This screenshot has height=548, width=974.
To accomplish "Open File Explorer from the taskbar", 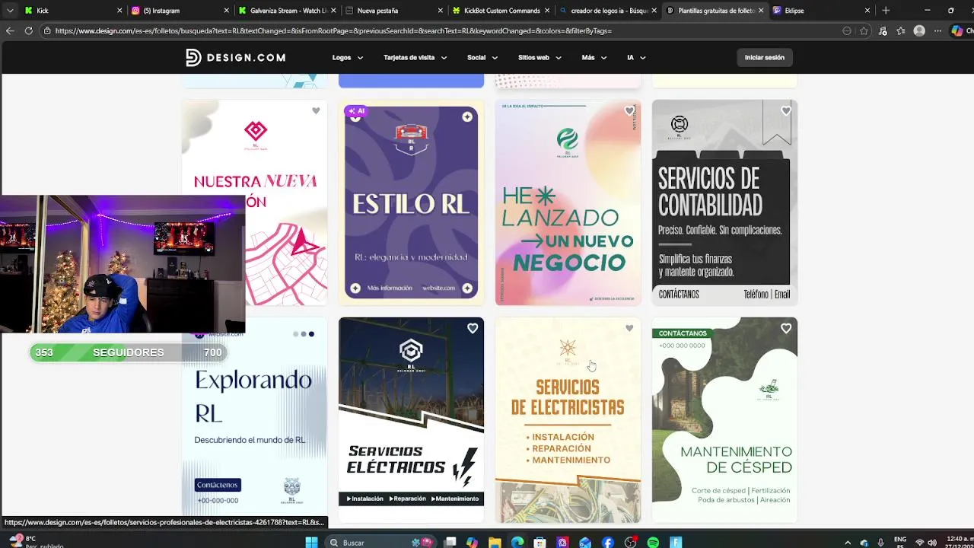I will pyautogui.click(x=495, y=542).
